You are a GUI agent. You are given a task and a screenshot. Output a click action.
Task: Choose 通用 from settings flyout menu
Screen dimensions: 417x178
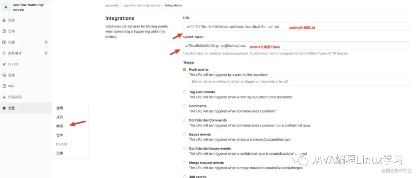coord(59,108)
